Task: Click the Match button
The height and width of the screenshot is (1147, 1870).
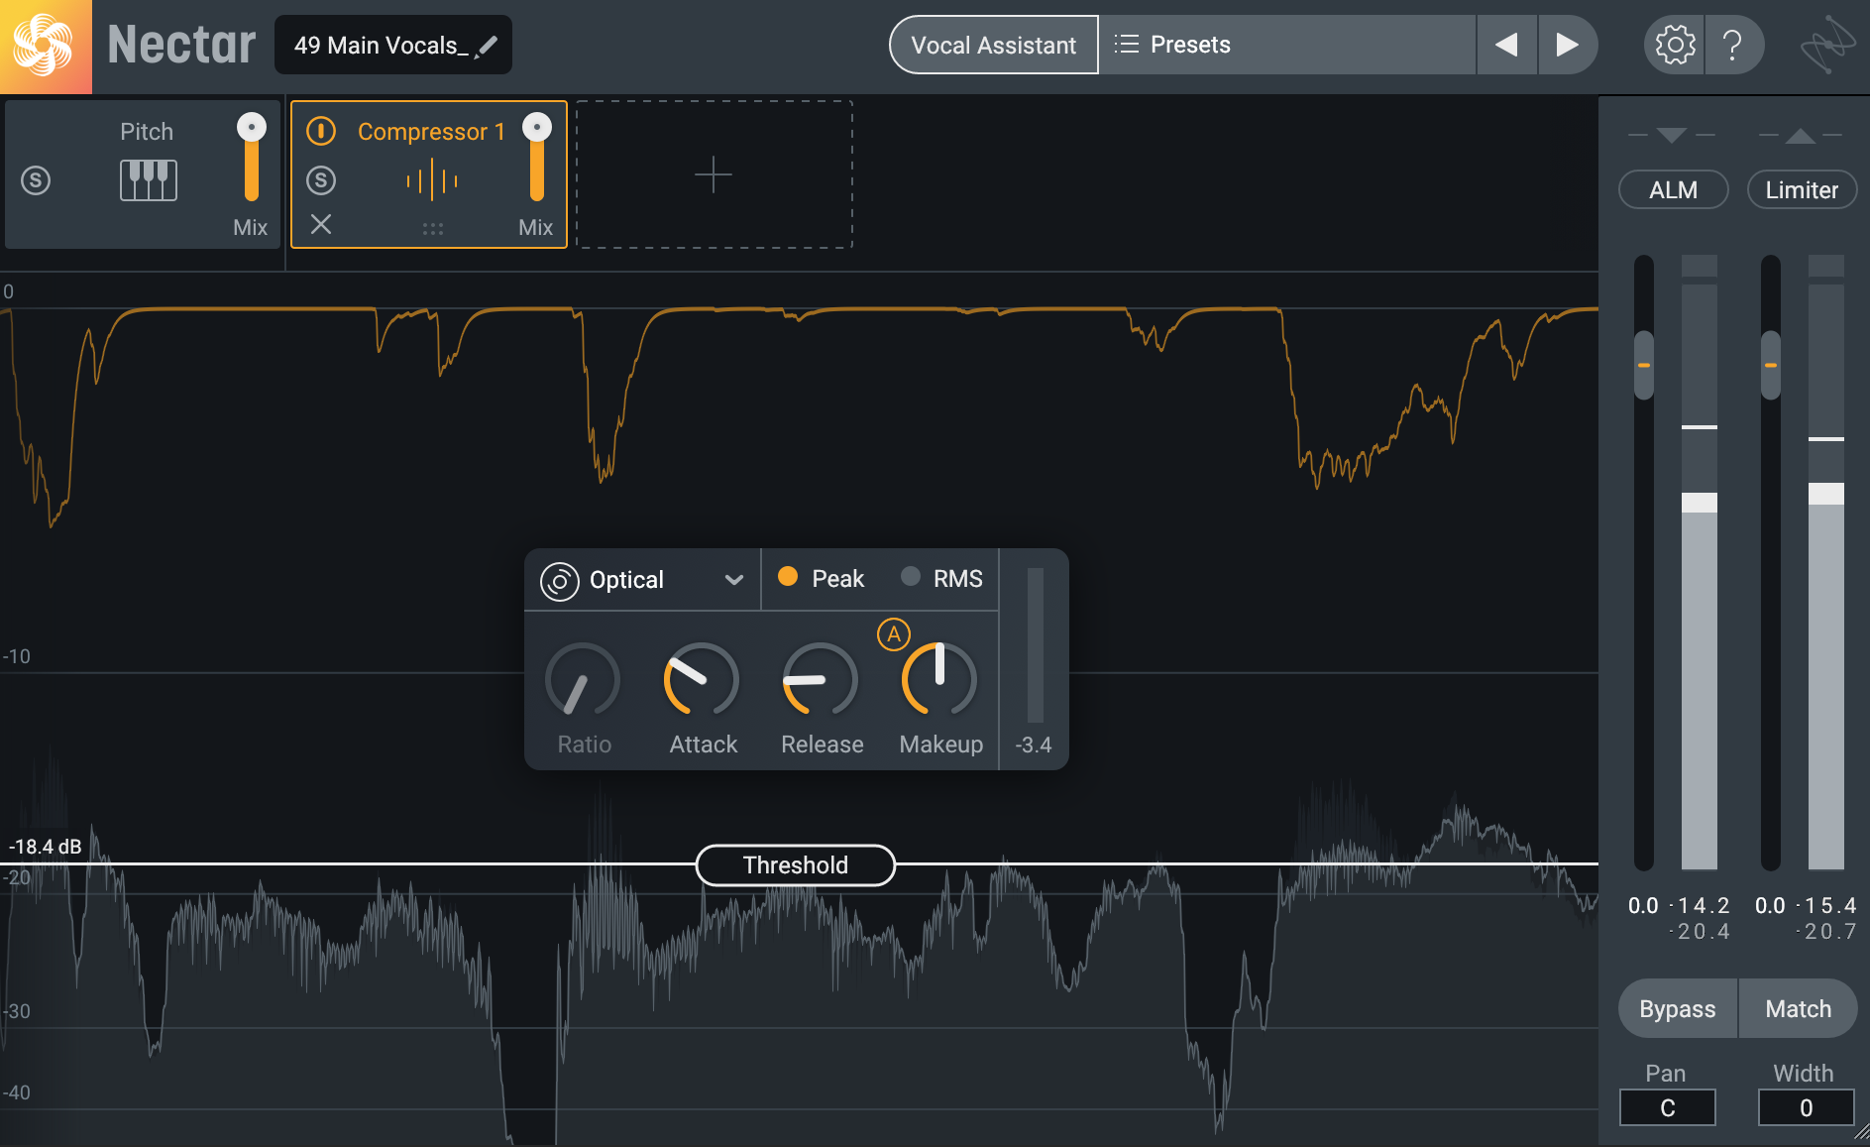Action: tap(1799, 1009)
